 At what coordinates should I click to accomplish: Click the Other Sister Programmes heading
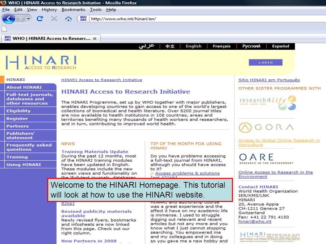(279, 88)
